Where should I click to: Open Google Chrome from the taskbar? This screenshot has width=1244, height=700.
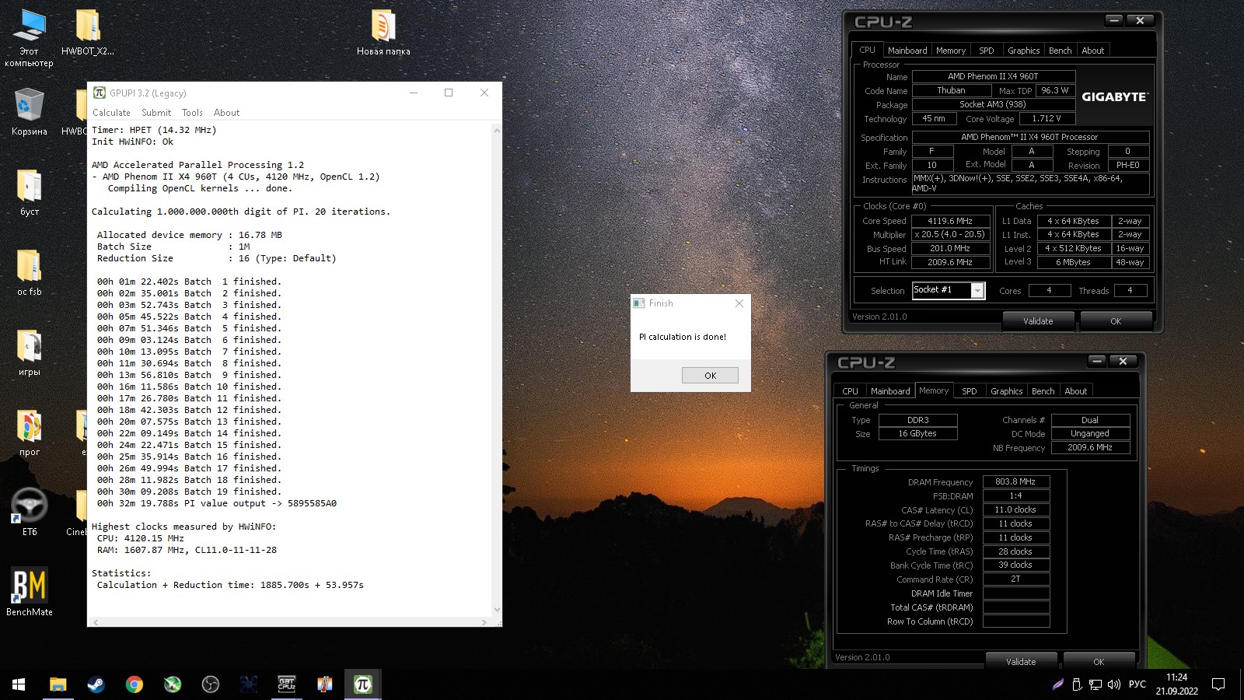135,684
